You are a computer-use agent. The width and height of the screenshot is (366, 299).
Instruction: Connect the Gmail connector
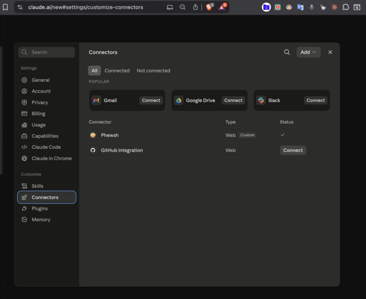coord(151,100)
